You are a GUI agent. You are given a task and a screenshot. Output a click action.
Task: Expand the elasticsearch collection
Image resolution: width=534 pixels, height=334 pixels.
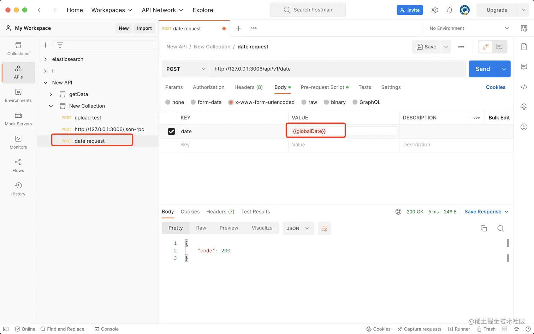(45, 59)
